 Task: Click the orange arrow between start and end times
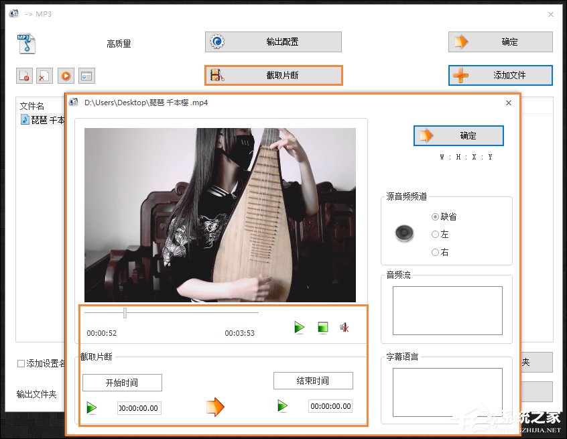215,405
